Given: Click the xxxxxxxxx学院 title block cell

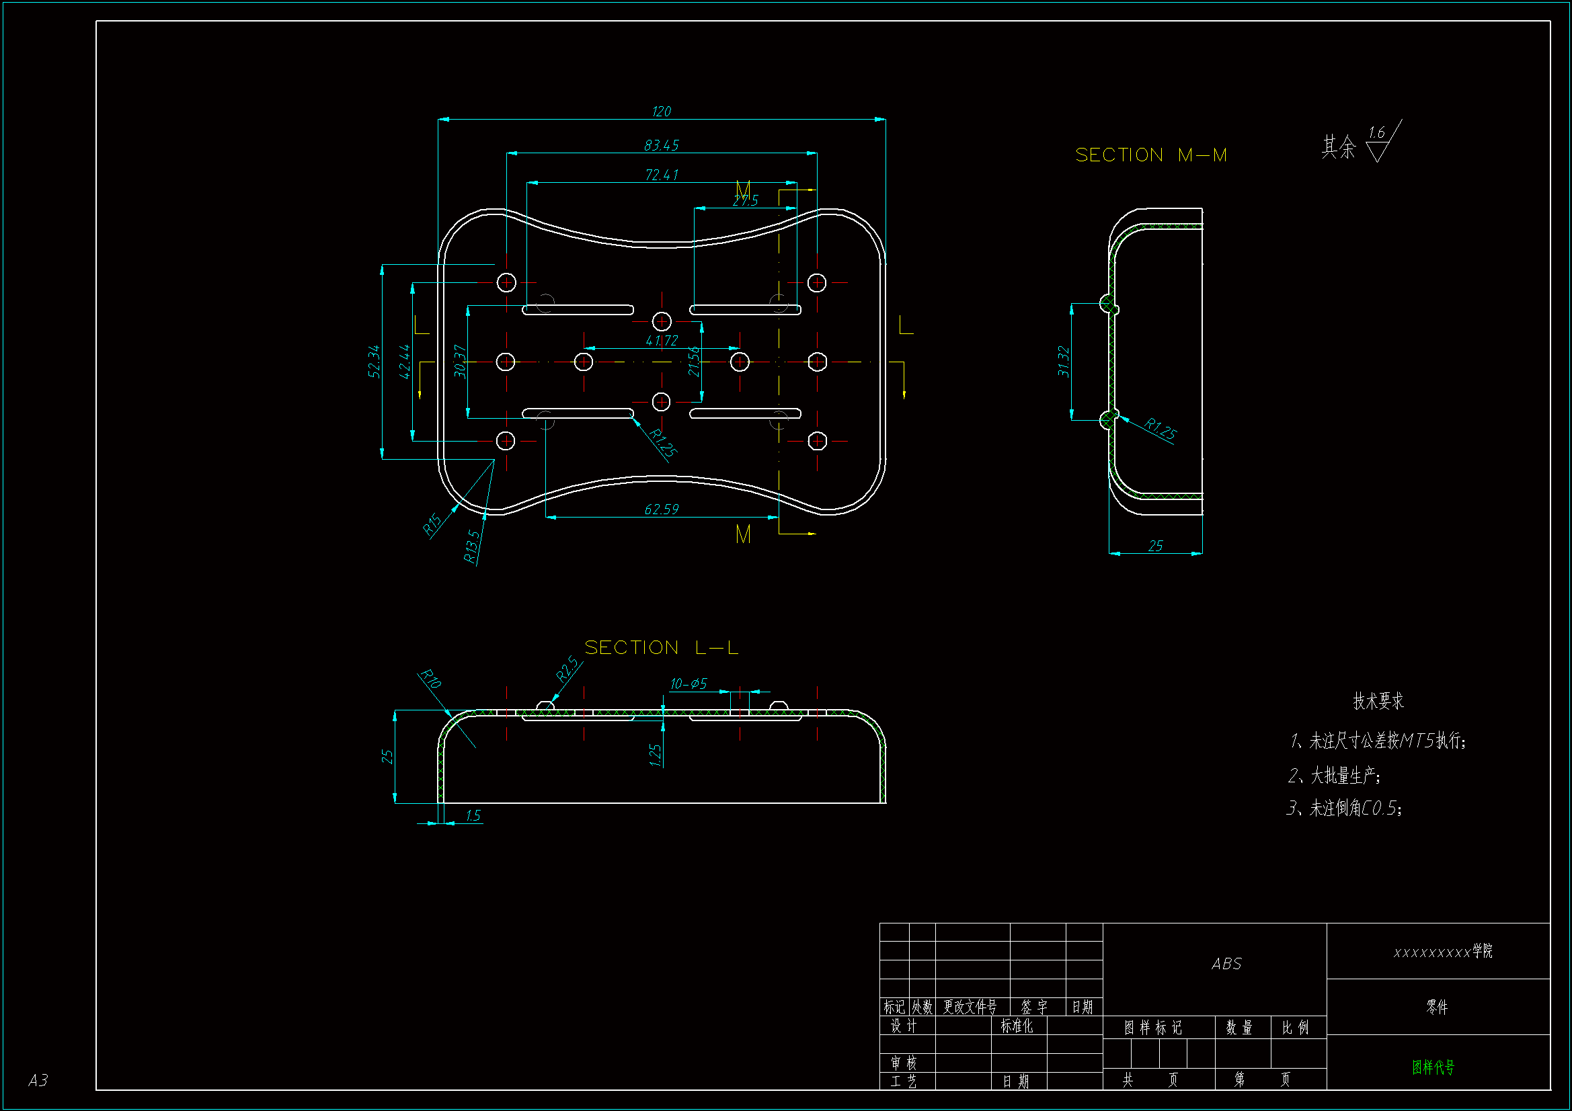Looking at the screenshot, I should 1442,952.
